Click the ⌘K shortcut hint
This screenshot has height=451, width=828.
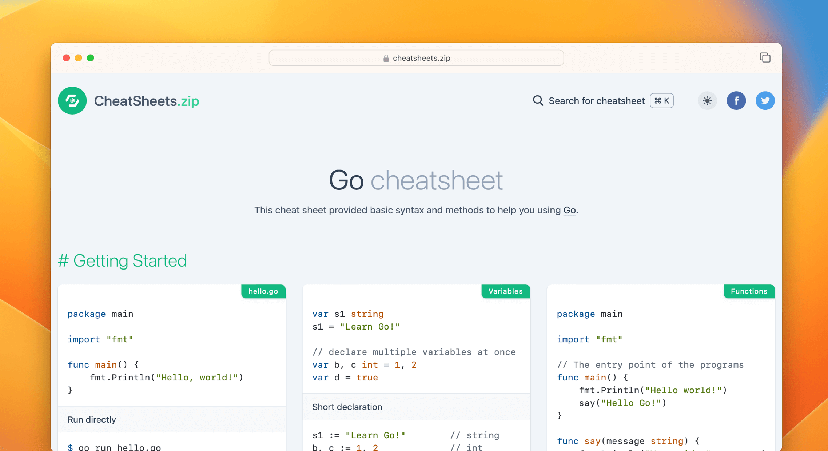[x=661, y=101]
